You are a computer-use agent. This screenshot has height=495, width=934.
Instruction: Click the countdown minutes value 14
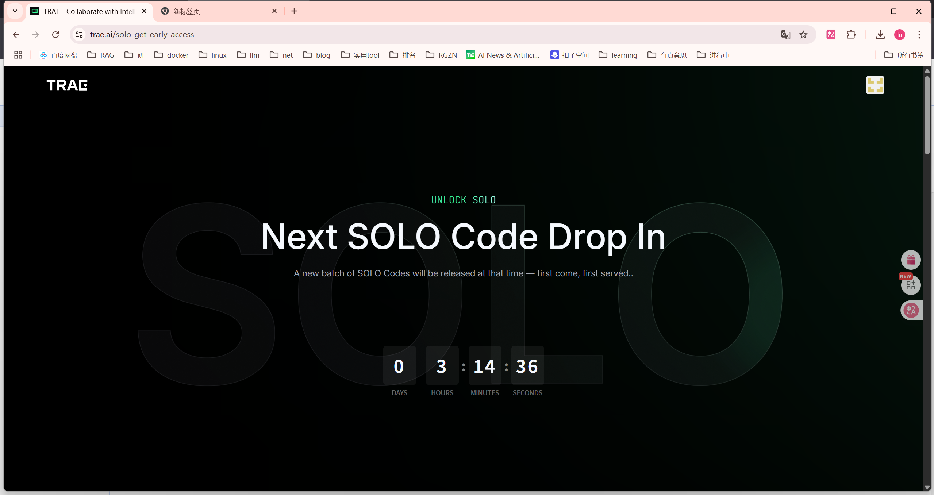tap(484, 366)
